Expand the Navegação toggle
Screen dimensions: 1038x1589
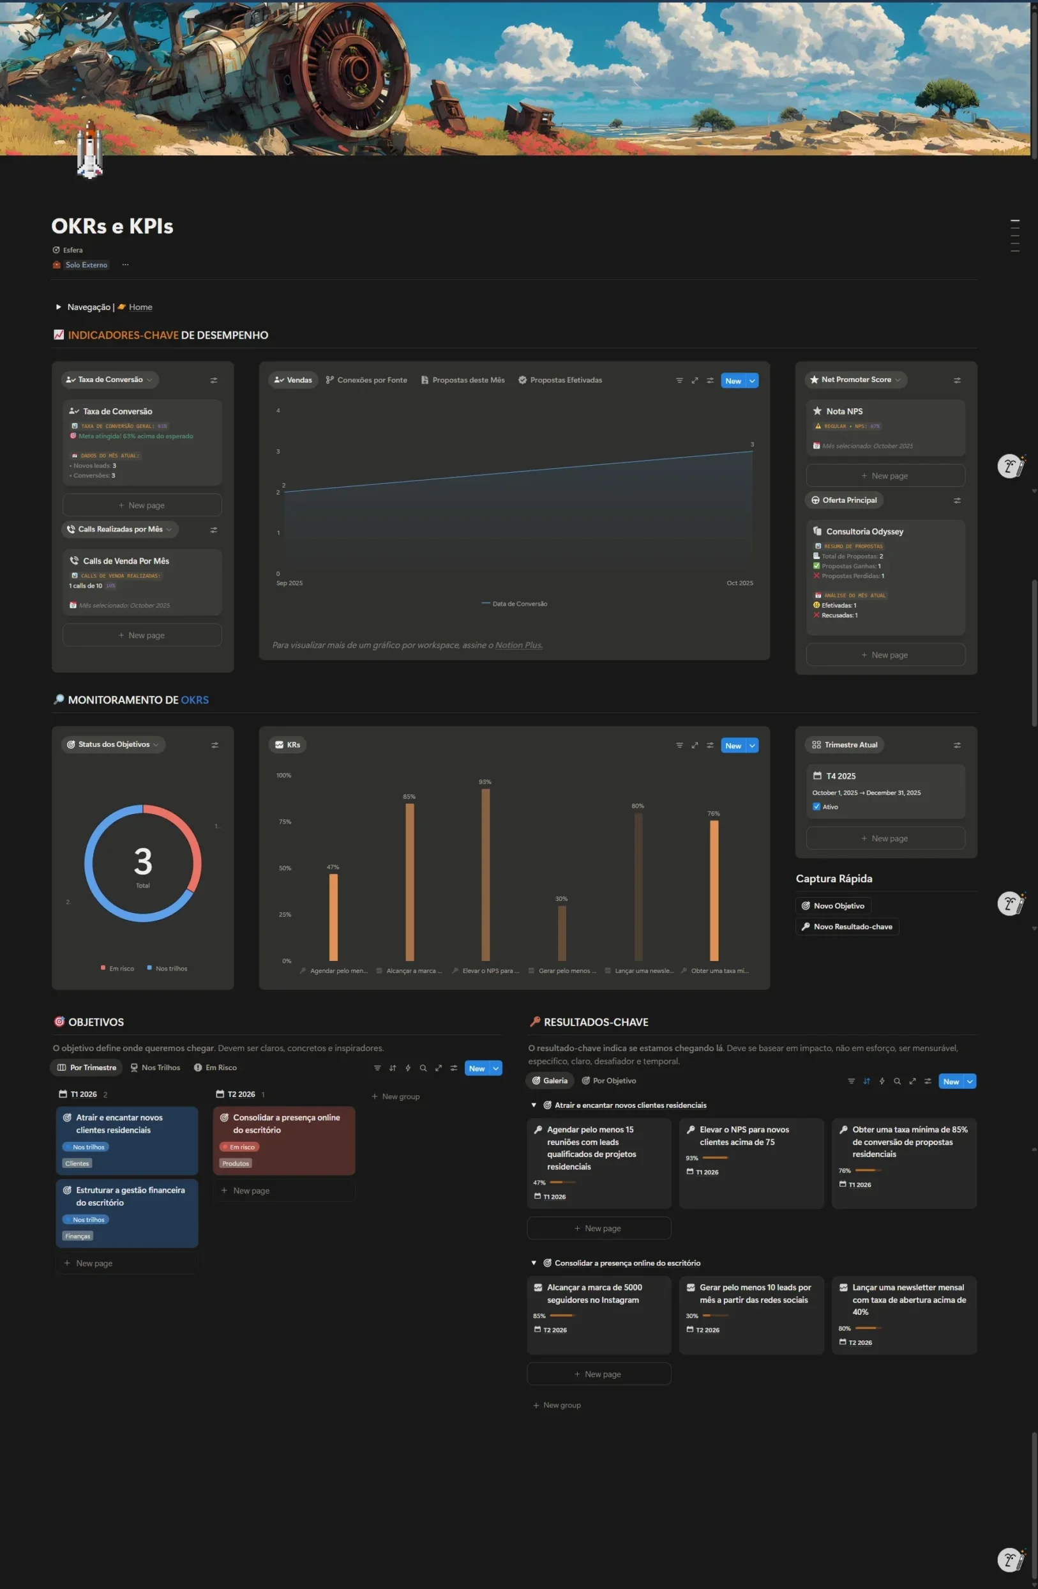[x=59, y=307]
